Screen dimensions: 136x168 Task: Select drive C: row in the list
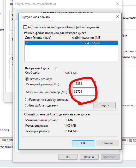pyautogui.click(x=71, y=43)
